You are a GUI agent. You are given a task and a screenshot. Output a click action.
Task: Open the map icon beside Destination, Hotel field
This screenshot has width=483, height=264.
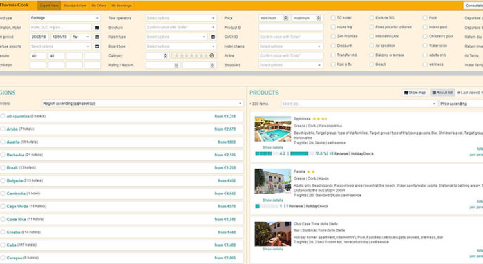[97, 28]
